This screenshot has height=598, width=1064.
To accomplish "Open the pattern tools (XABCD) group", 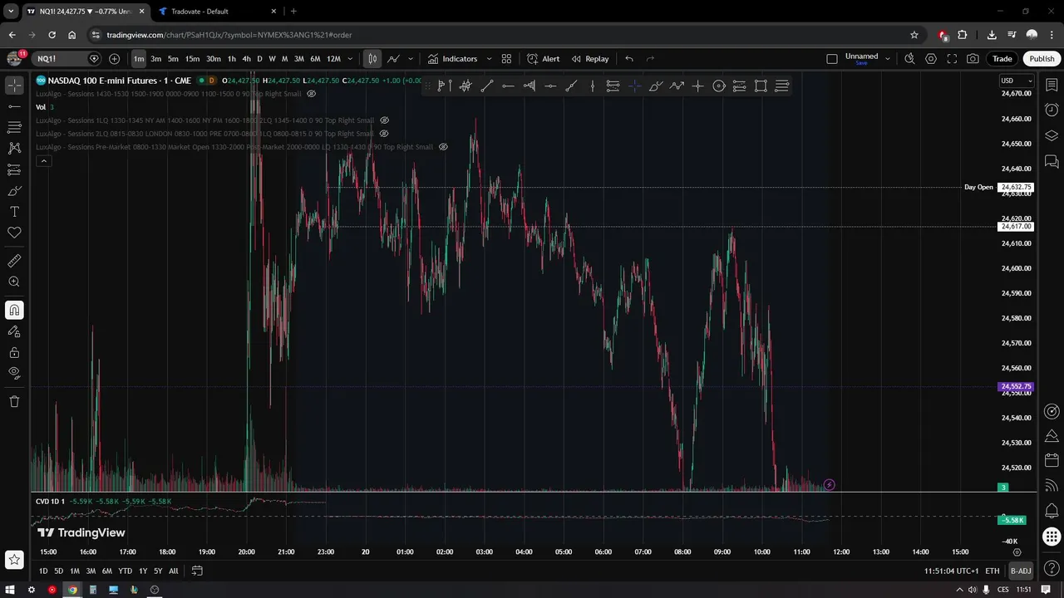I will pyautogui.click(x=14, y=148).
